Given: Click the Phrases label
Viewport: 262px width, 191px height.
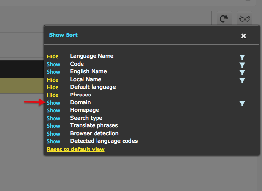Looking at the screenshot, I should [81, 95].
